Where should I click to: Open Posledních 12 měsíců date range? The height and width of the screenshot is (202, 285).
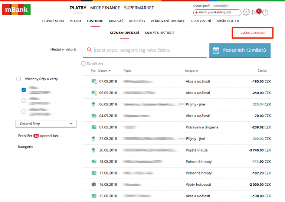(x=240, y=50)
